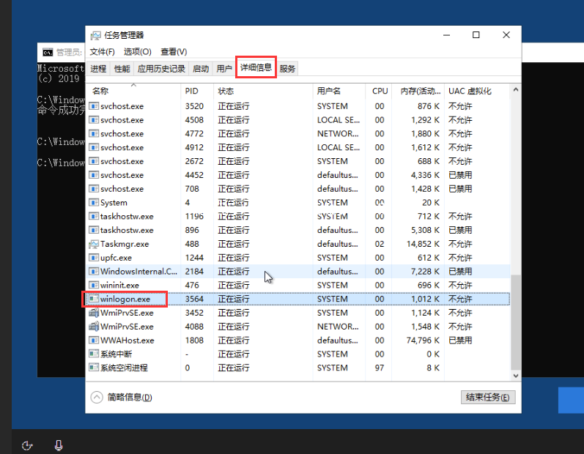Click the icon of svchost.exe PID 4508
The height and width of the screenshot is (454, 584).
(x=94, y=120)
